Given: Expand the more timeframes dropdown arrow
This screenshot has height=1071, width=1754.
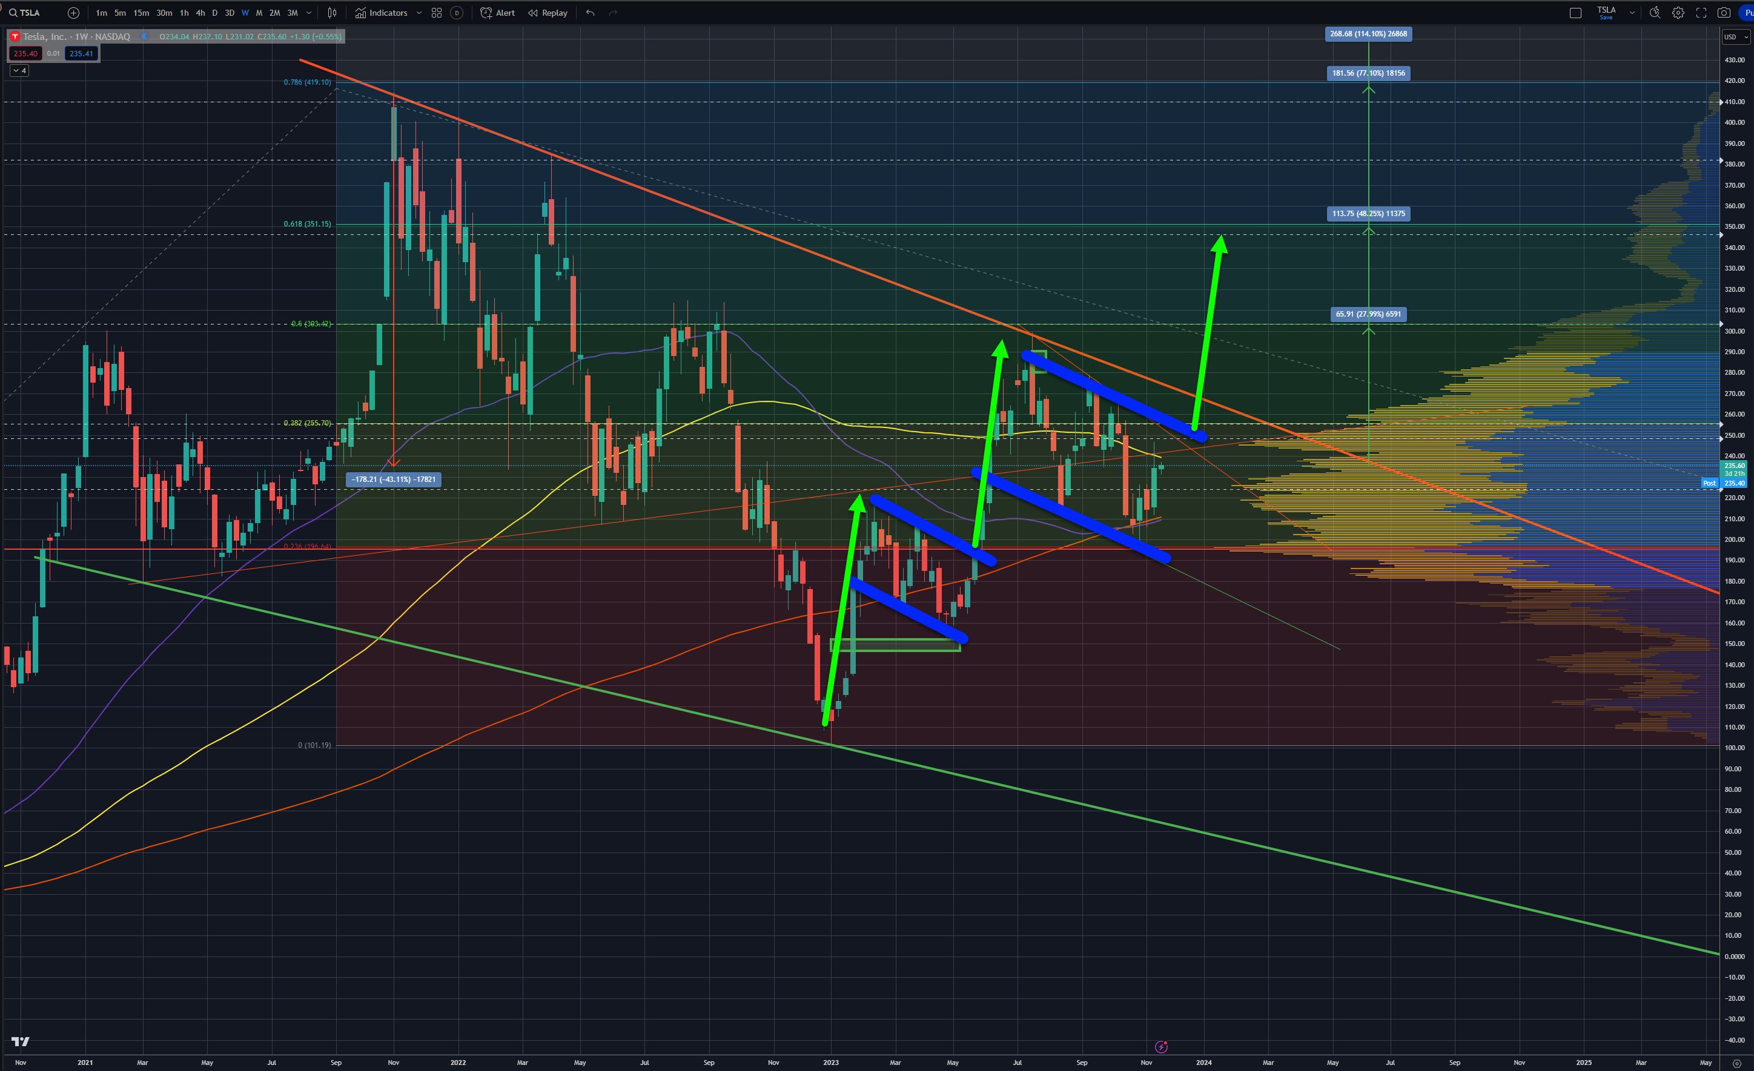Looking at the screenshot, I should [309, 13].
